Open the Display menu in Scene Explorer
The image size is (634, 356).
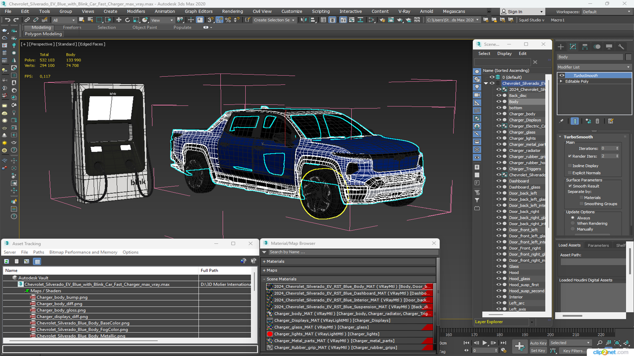click(504, 53)
